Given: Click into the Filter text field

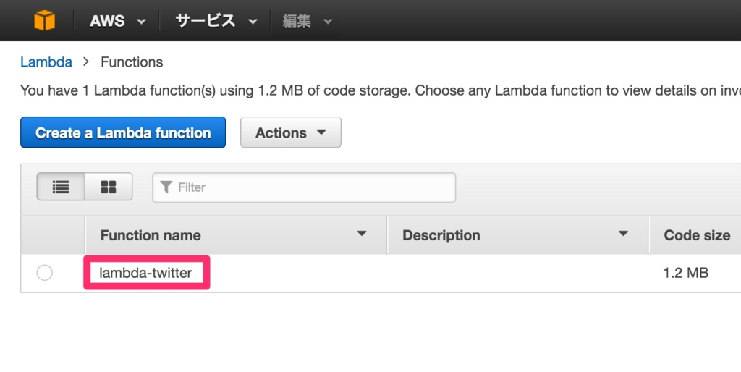Looking at the screenshot, I should [311, 187].
